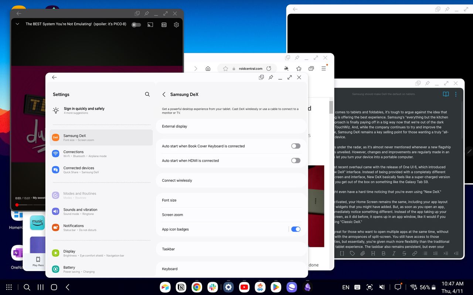Open Display settings category
The height and width of the screenshot is (295, 473).
tap(101, 253)
